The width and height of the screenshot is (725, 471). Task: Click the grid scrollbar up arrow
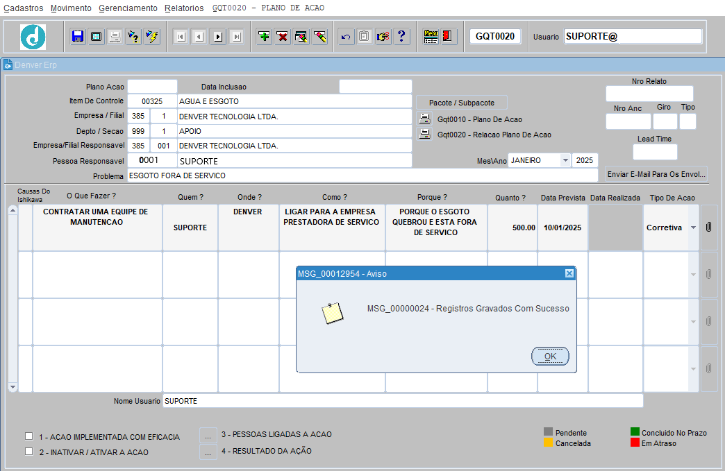point(13,210)
